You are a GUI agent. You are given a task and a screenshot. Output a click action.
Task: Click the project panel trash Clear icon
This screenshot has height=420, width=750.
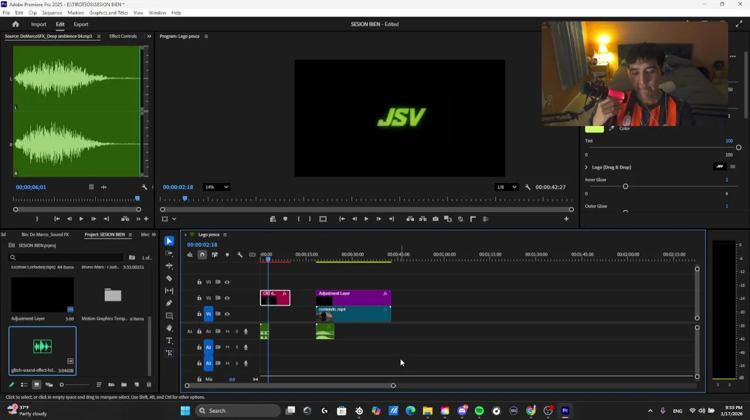tap(149, 384)
